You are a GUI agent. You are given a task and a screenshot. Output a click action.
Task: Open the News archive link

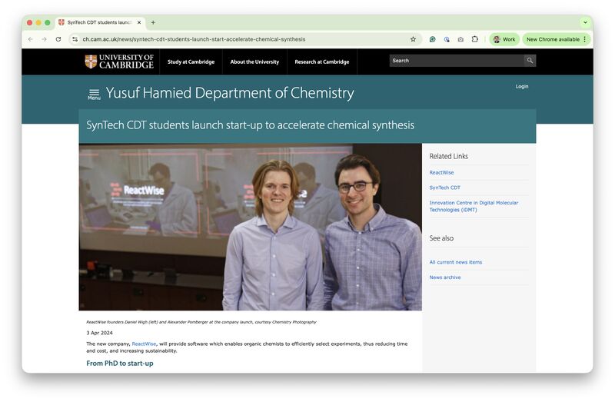(x=445, y=277)
